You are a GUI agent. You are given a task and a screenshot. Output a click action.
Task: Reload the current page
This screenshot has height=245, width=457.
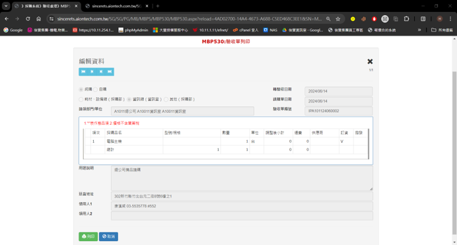click(28, 18)
